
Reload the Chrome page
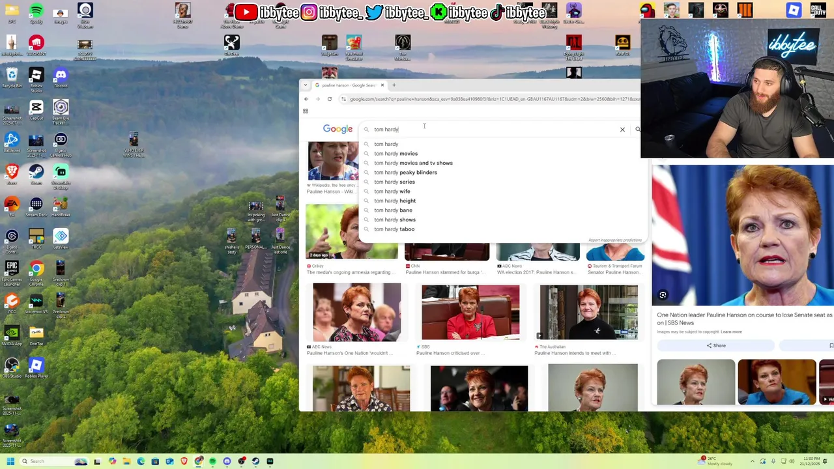point(330,99)
